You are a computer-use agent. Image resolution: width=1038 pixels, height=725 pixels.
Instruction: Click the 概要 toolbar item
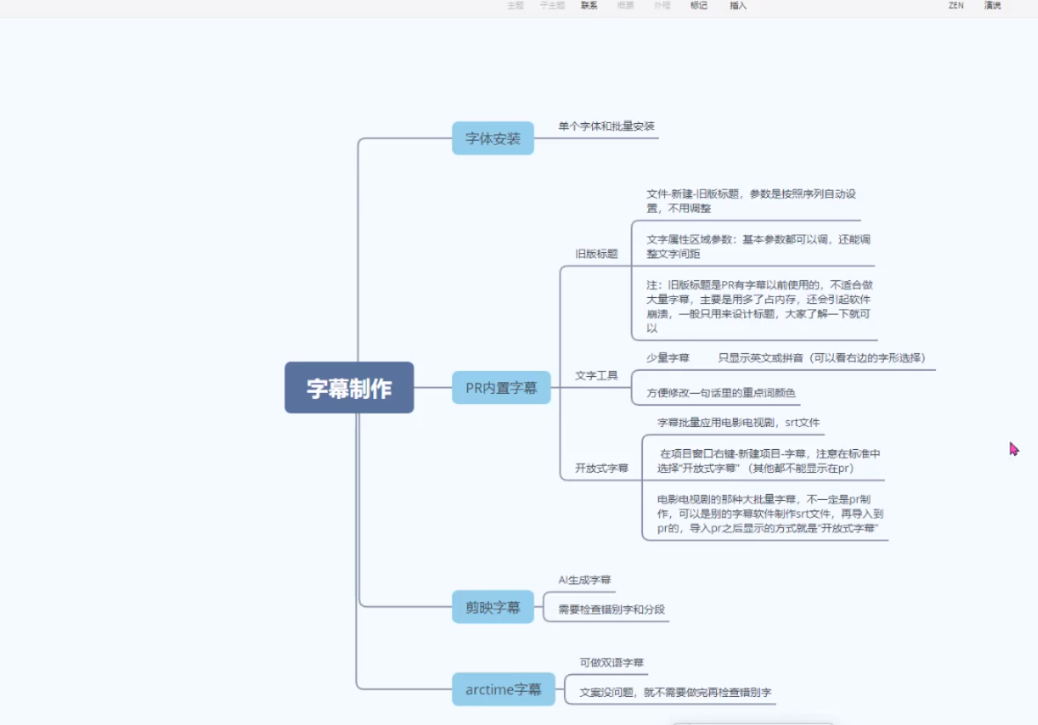point(625,5)
